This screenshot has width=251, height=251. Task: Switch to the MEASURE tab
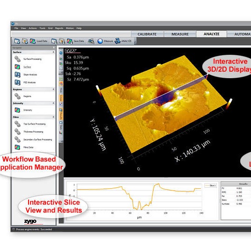180,34
